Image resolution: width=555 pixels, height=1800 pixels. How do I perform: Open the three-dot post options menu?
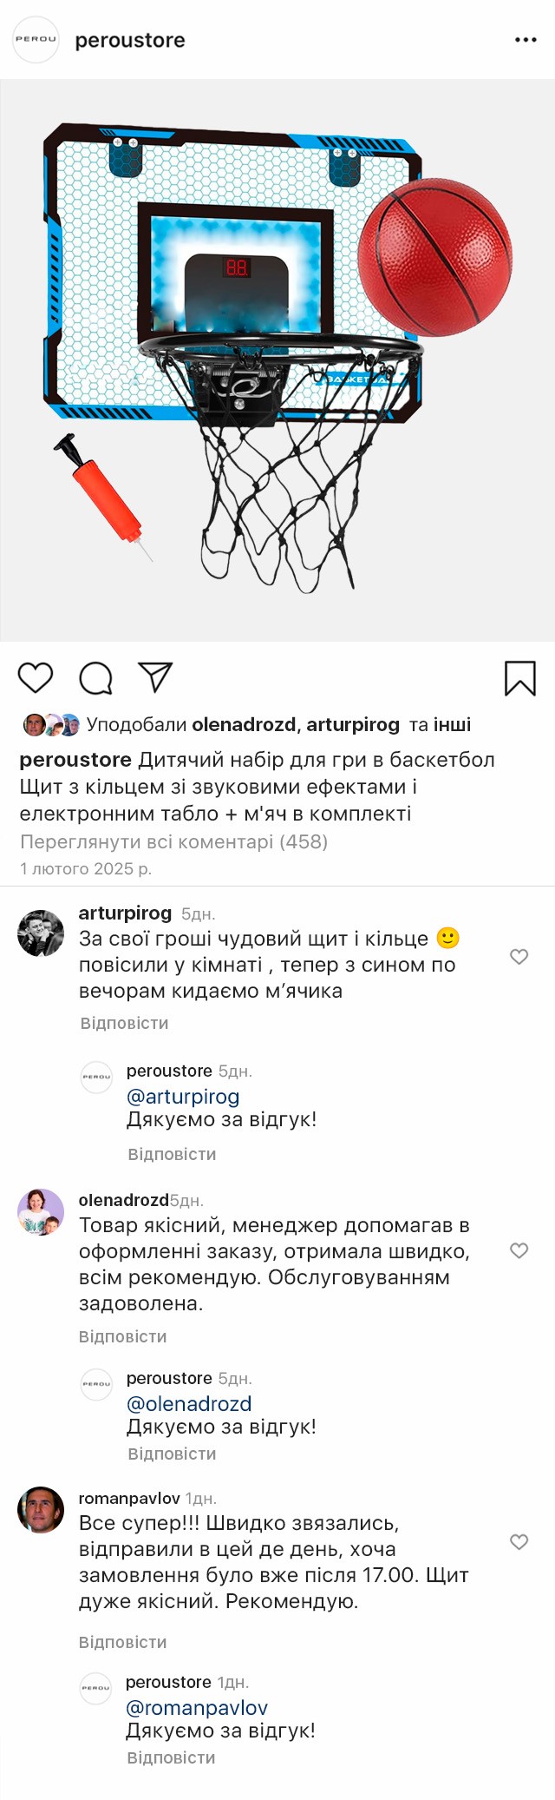tap(526, 40)
